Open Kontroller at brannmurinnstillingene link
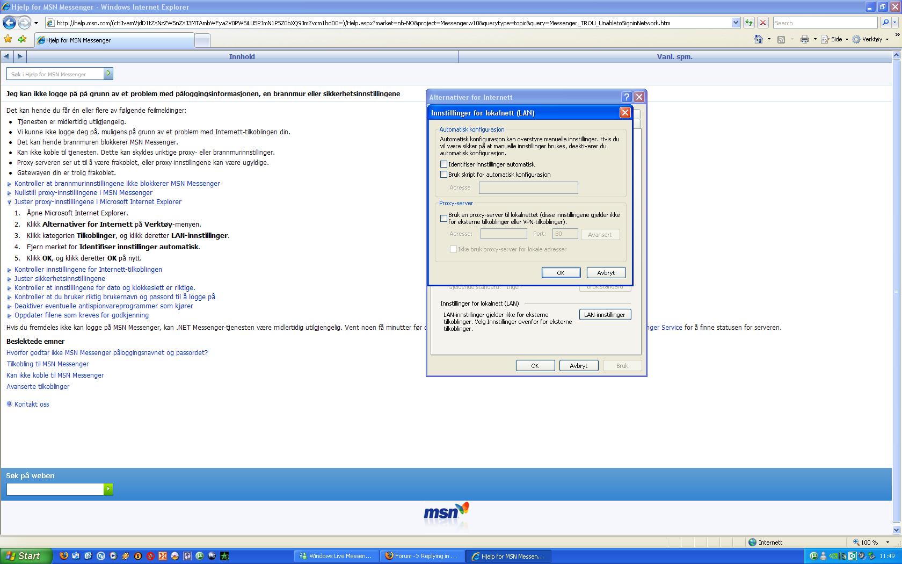This screenshot has height=564, width=902. tap(117, 183)
